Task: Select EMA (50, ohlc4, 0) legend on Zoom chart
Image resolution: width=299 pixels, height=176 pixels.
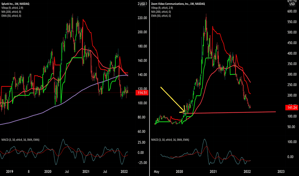Action: [x=161, y=16]
